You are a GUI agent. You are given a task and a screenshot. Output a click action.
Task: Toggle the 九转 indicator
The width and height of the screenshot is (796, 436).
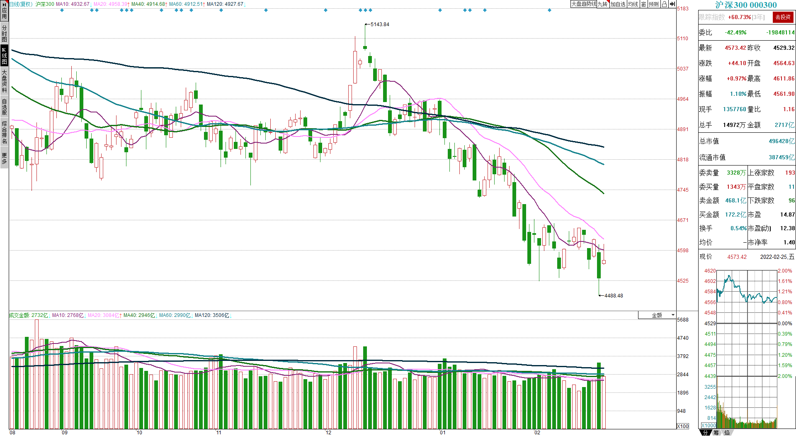coord(603,4)
